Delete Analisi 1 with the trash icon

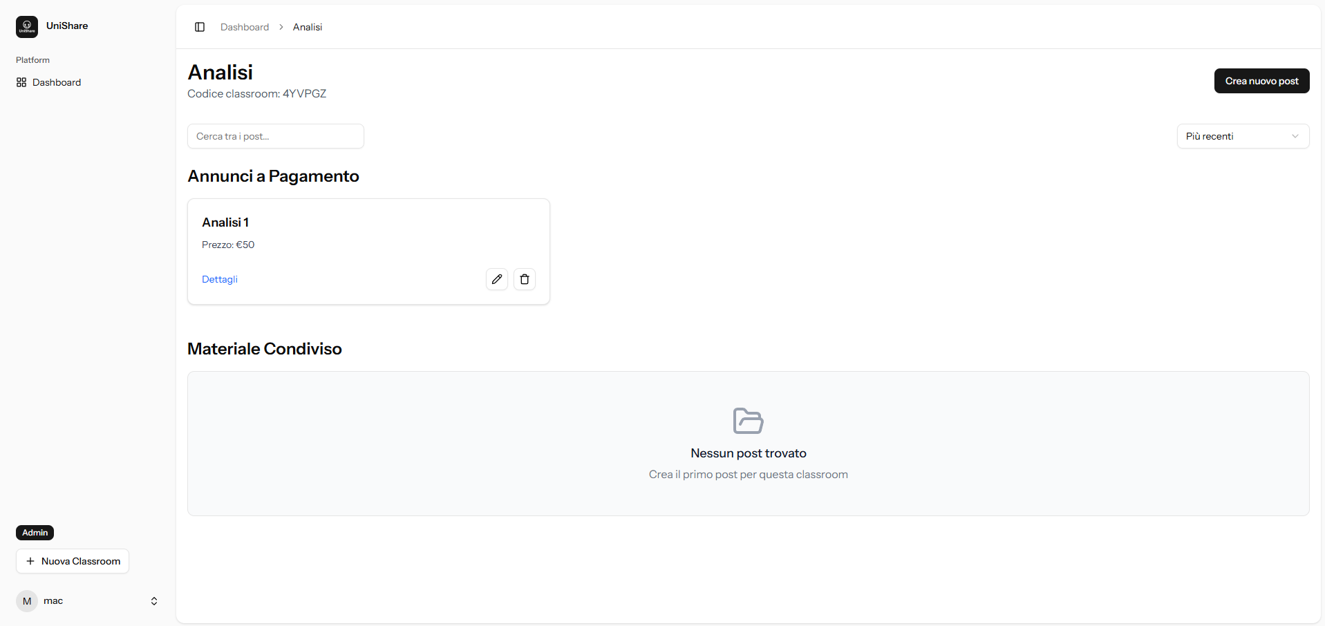click(x=524, y=279)
